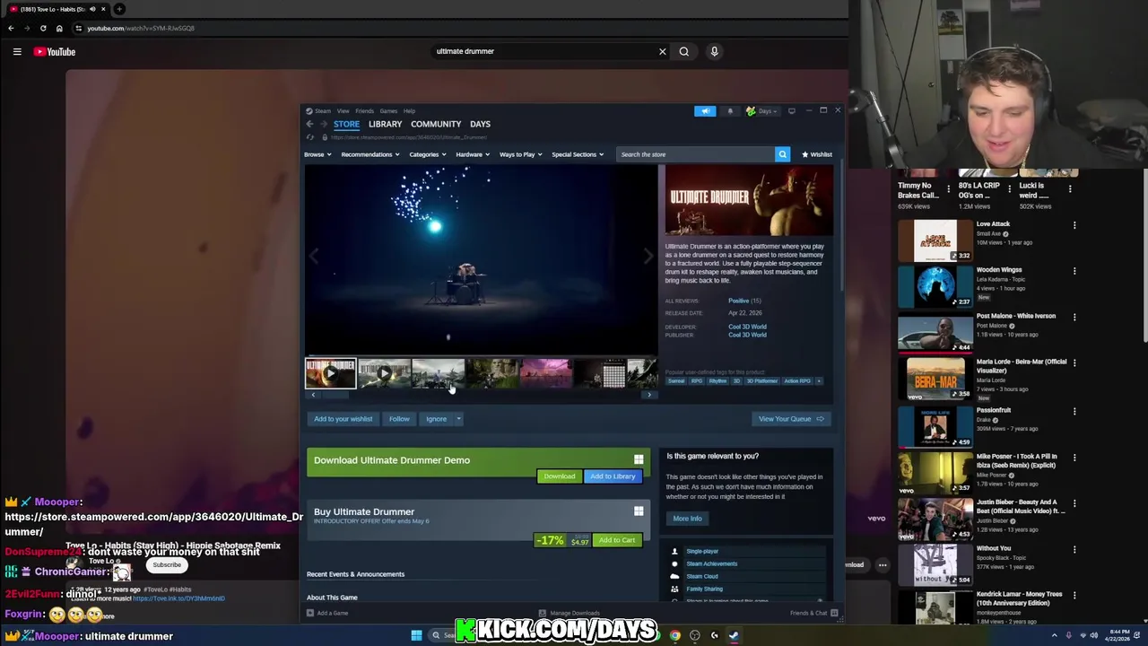Open Wishlist star link in Steam

[x=817, y=154]
